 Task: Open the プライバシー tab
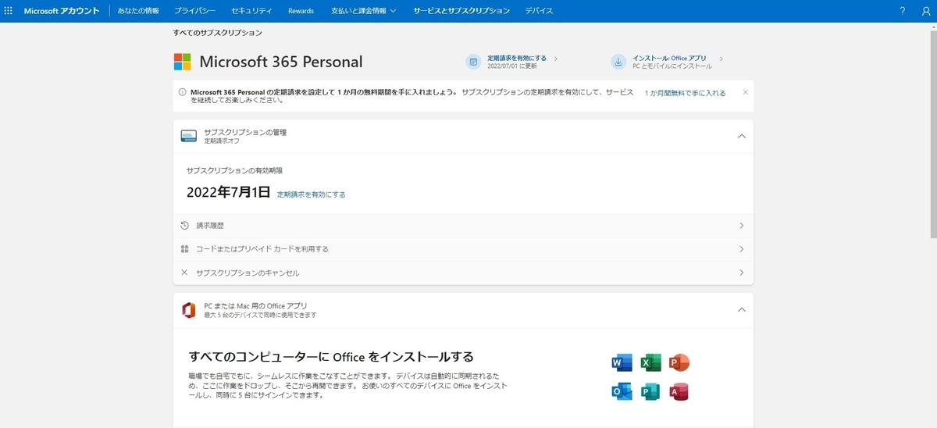(x=194, y=11)
